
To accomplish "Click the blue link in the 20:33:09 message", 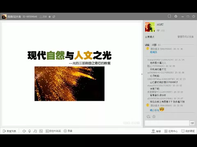I will pos(154,110).
